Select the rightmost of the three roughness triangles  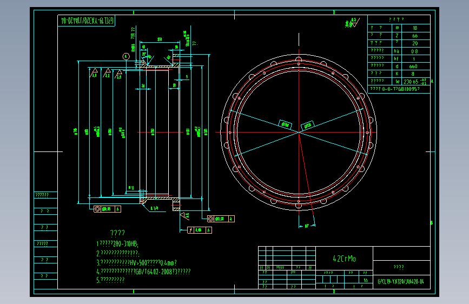click(119, 74)
